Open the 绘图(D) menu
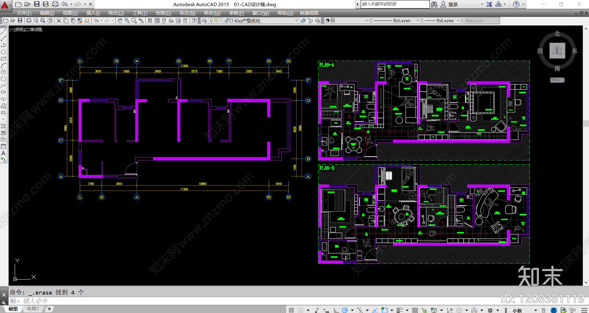 click(163, 13)
